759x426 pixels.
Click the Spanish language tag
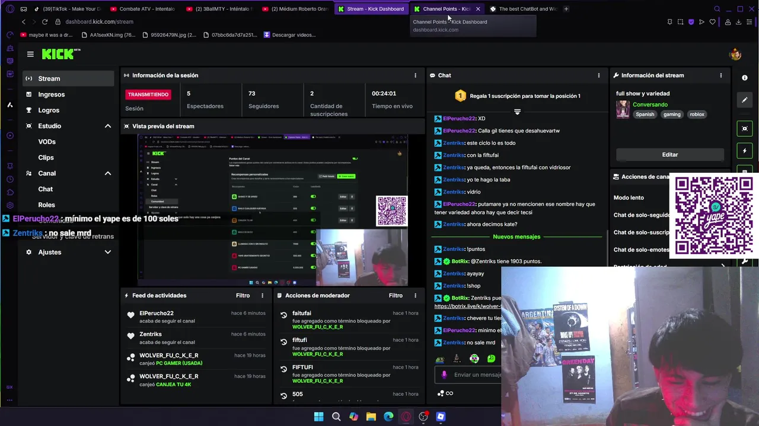click(x=645, y=114)
